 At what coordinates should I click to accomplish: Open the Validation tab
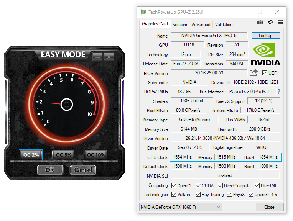[x=224, y=25]
